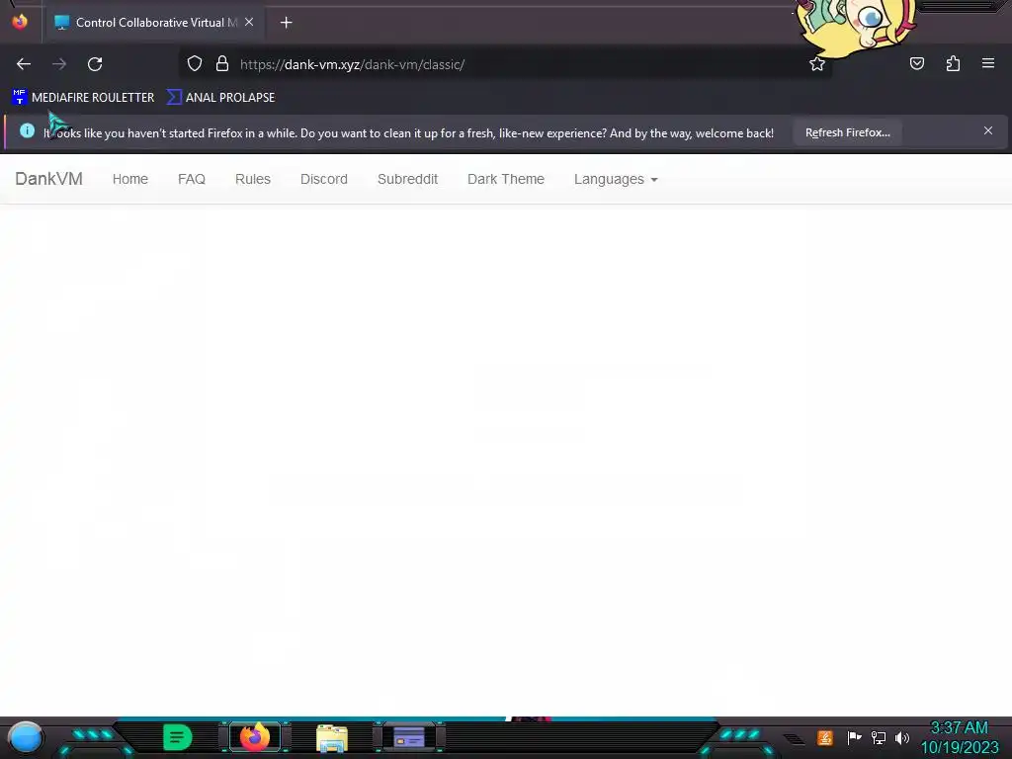The image size is (1012, 759).
Task: Open a new tab with the plus button
Action: [286, 23]
